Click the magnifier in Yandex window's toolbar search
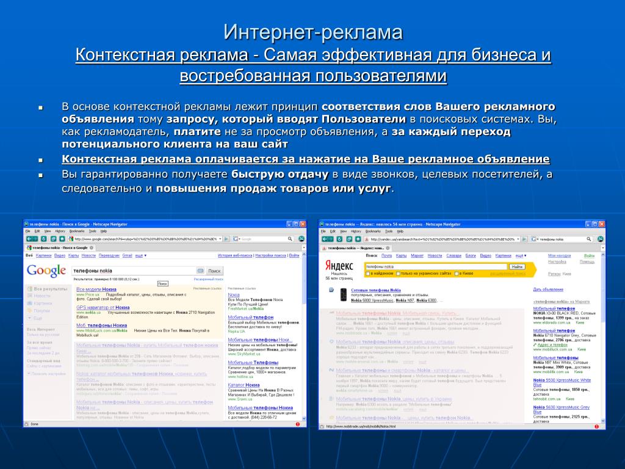Image resolution: width=625 pixels, height=469 pixels. 589,239
